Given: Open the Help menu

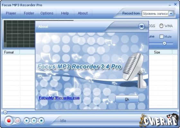Looking at the screenshot, I should point(65,13).
